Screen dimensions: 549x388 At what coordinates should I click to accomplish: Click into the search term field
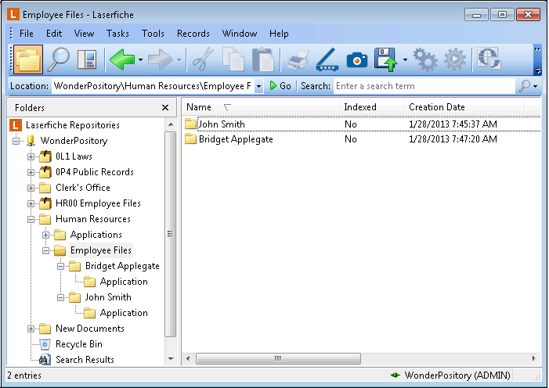pos(424,86)
